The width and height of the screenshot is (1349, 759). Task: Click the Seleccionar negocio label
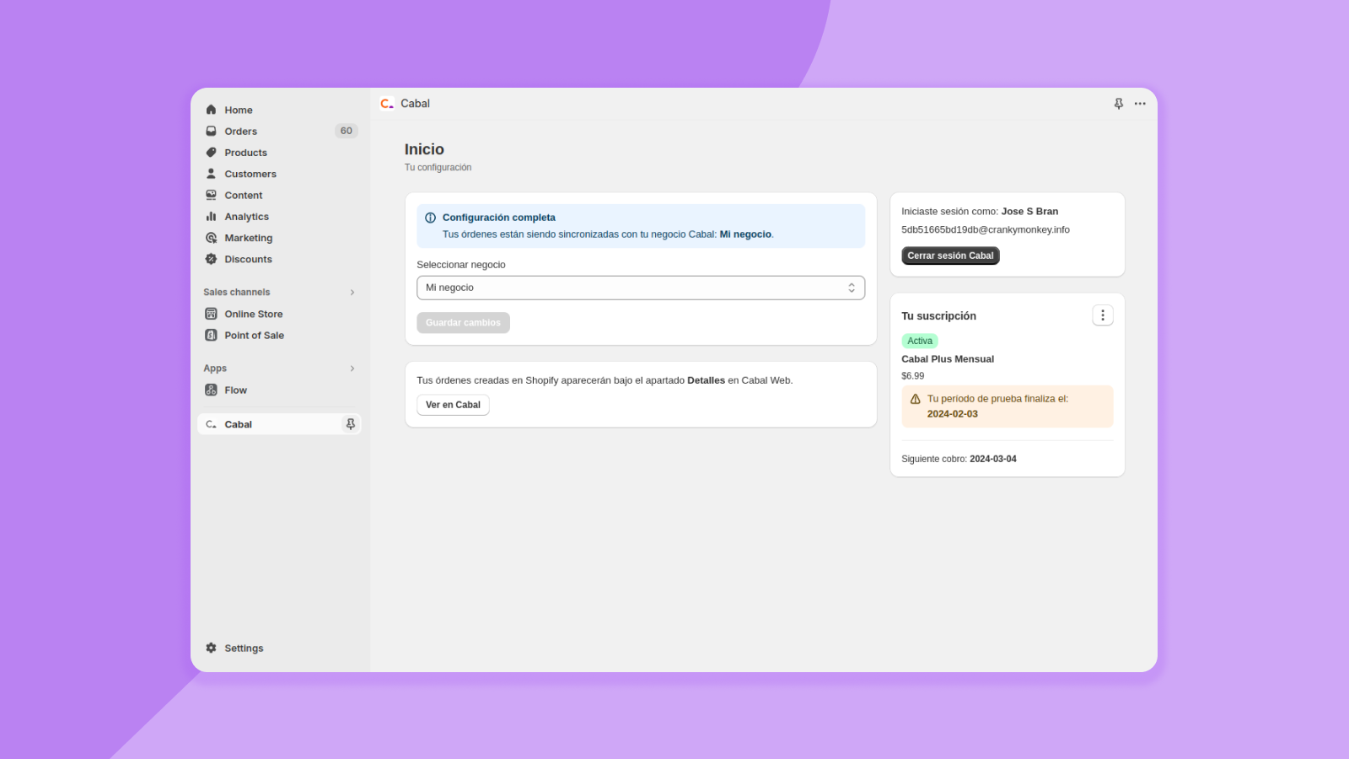461,265
